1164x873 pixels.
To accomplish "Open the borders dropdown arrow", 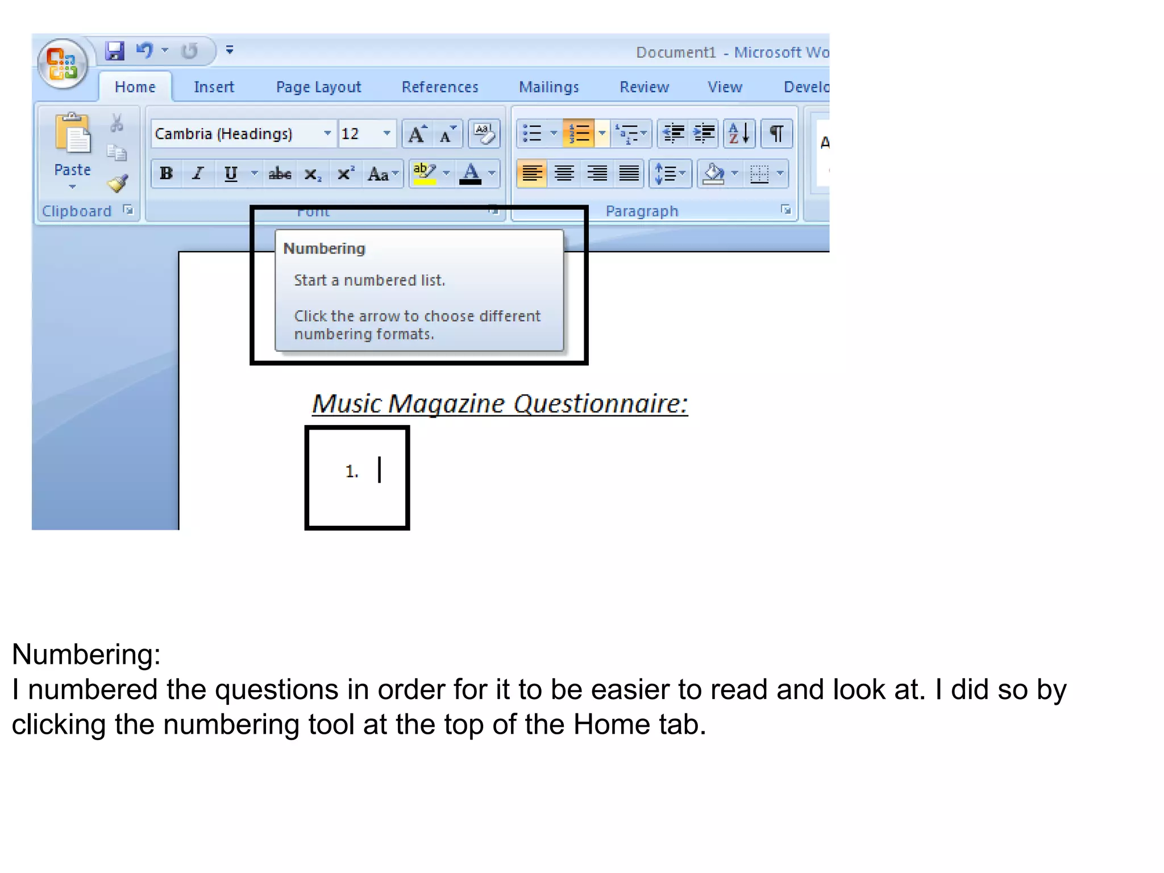I will tap(780, 173).
